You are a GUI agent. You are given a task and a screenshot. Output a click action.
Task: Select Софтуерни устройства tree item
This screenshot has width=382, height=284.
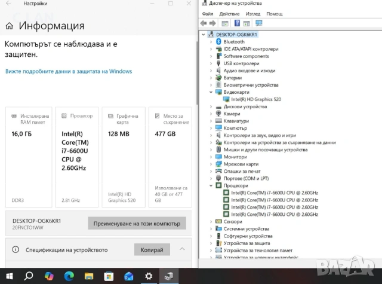[x=248, y=236]
